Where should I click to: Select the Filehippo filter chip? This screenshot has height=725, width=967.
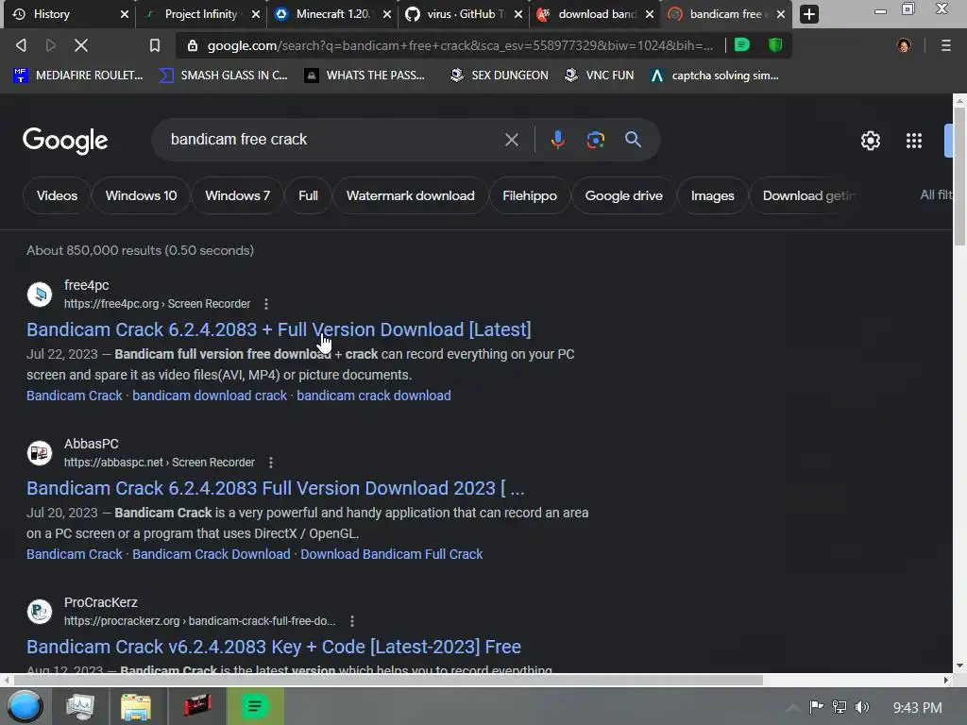pos(529,195)
